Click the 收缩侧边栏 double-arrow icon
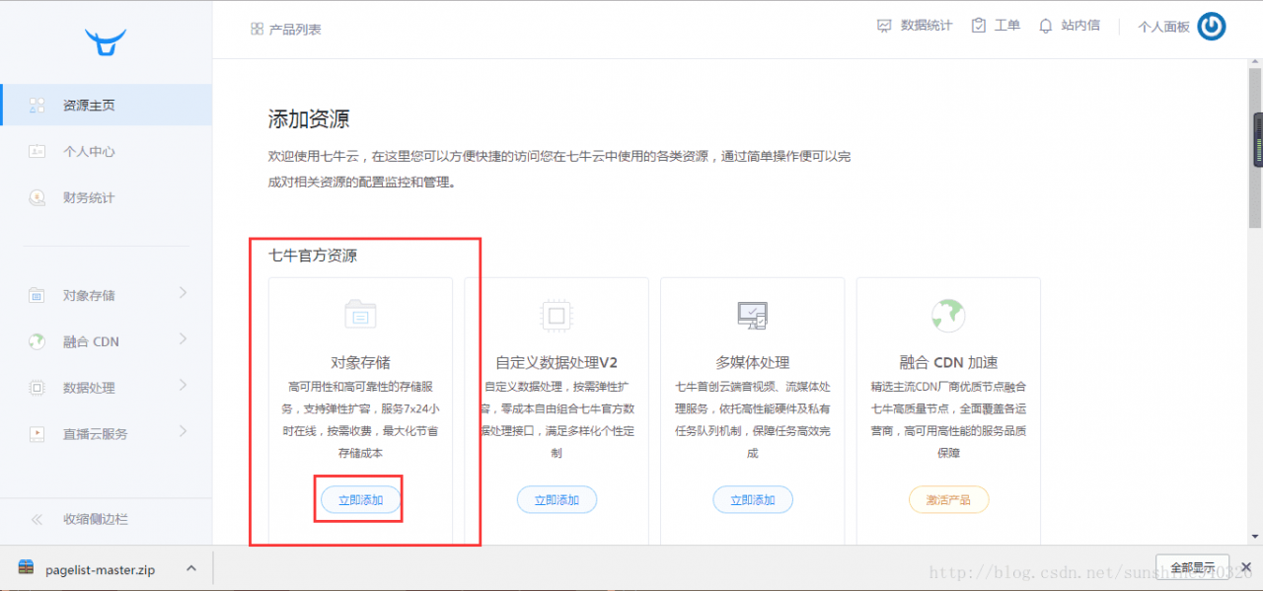This screenshot has height=591, width=1263. (x=37, y=519)
